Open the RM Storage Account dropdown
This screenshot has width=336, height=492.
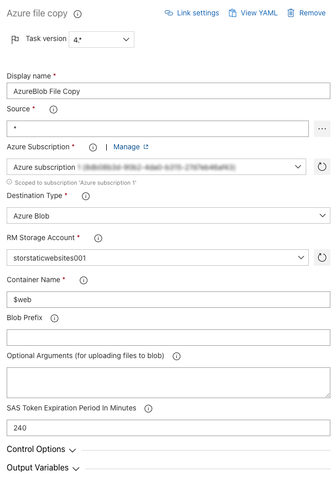(157, 258)
